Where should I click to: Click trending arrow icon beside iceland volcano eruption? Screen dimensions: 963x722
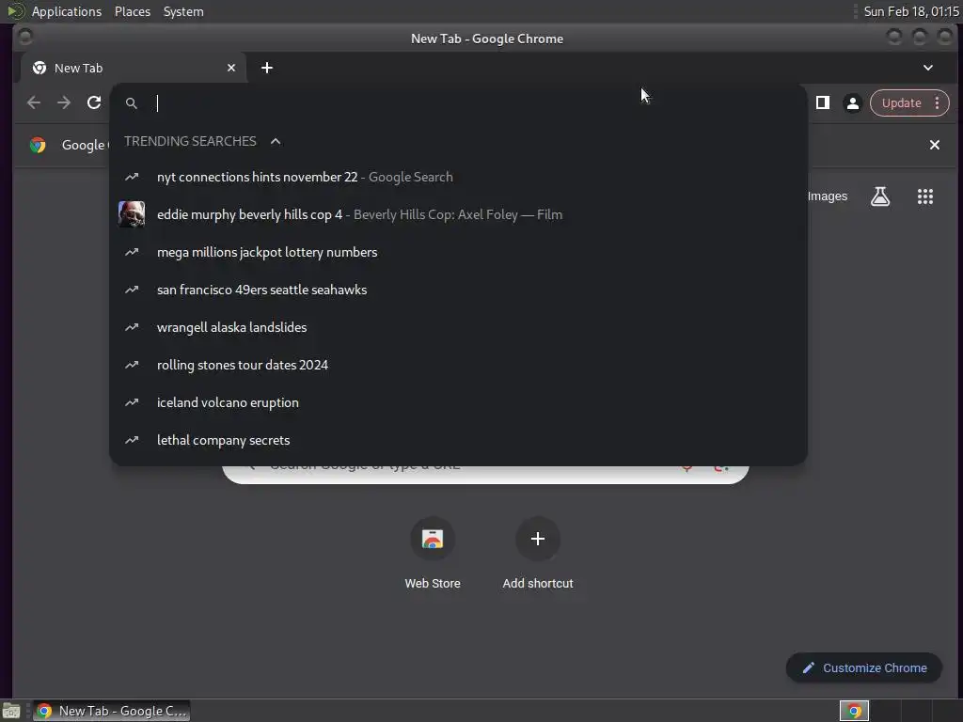pos(132,402)
